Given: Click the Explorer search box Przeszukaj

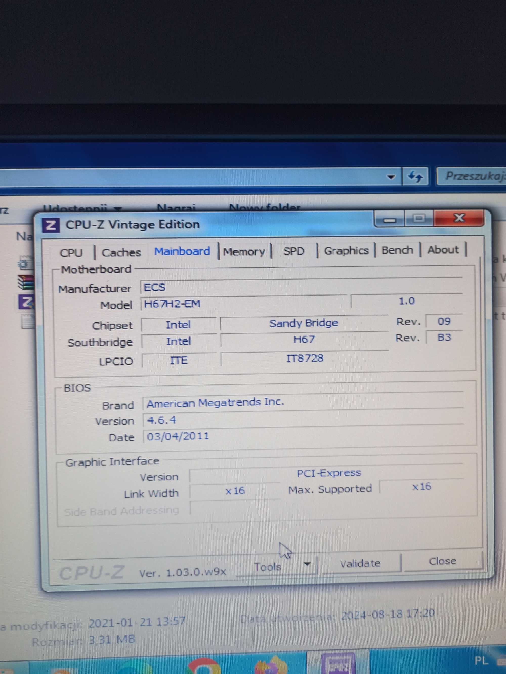Looking at the screenshot, I should (472, 176).
